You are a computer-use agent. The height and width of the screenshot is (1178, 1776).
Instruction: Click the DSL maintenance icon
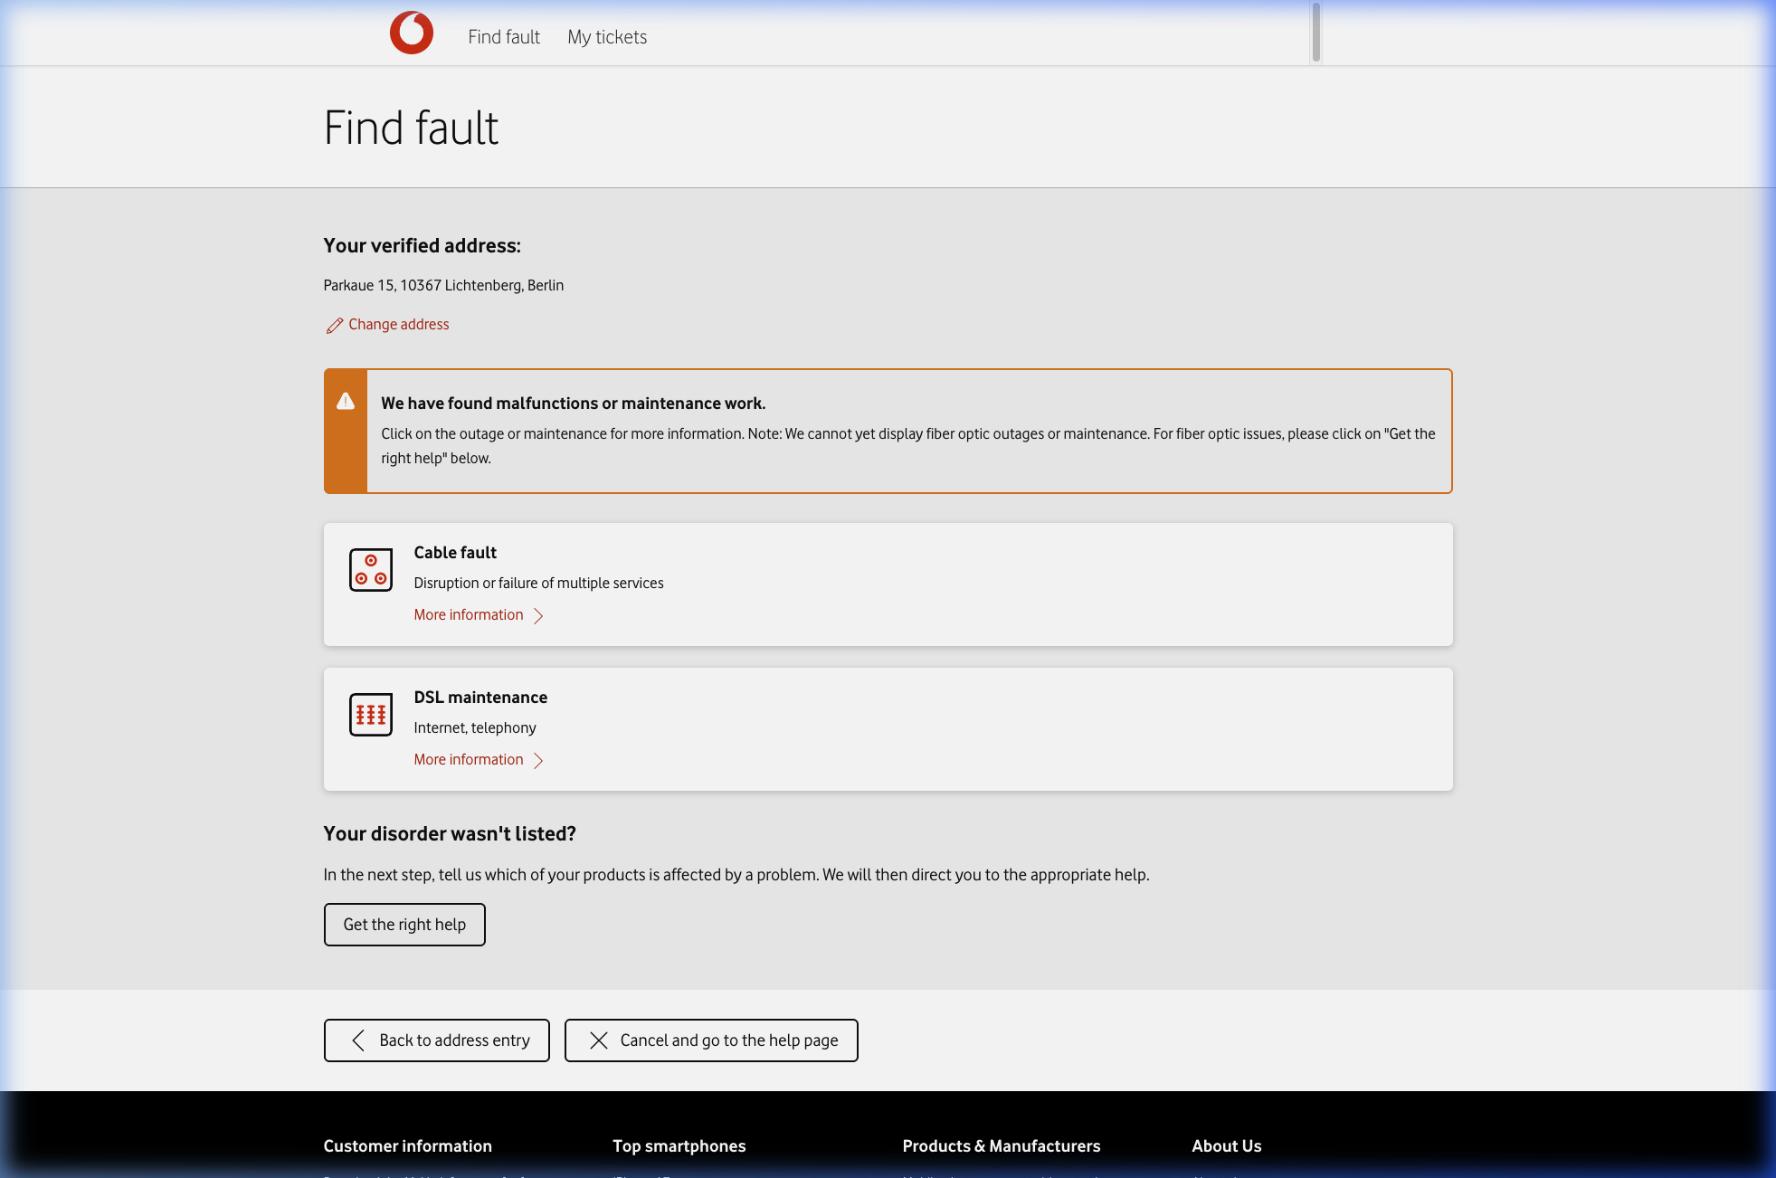(x=371, y=715)
